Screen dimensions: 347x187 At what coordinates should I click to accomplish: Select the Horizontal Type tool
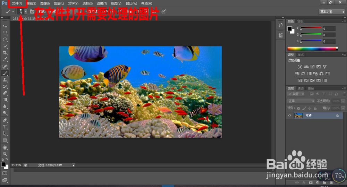[x=5, y=127]
